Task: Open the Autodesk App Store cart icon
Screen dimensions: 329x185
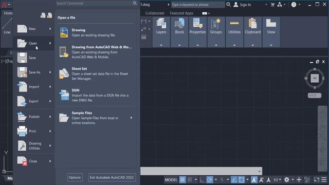Action: tap(272, 5)
